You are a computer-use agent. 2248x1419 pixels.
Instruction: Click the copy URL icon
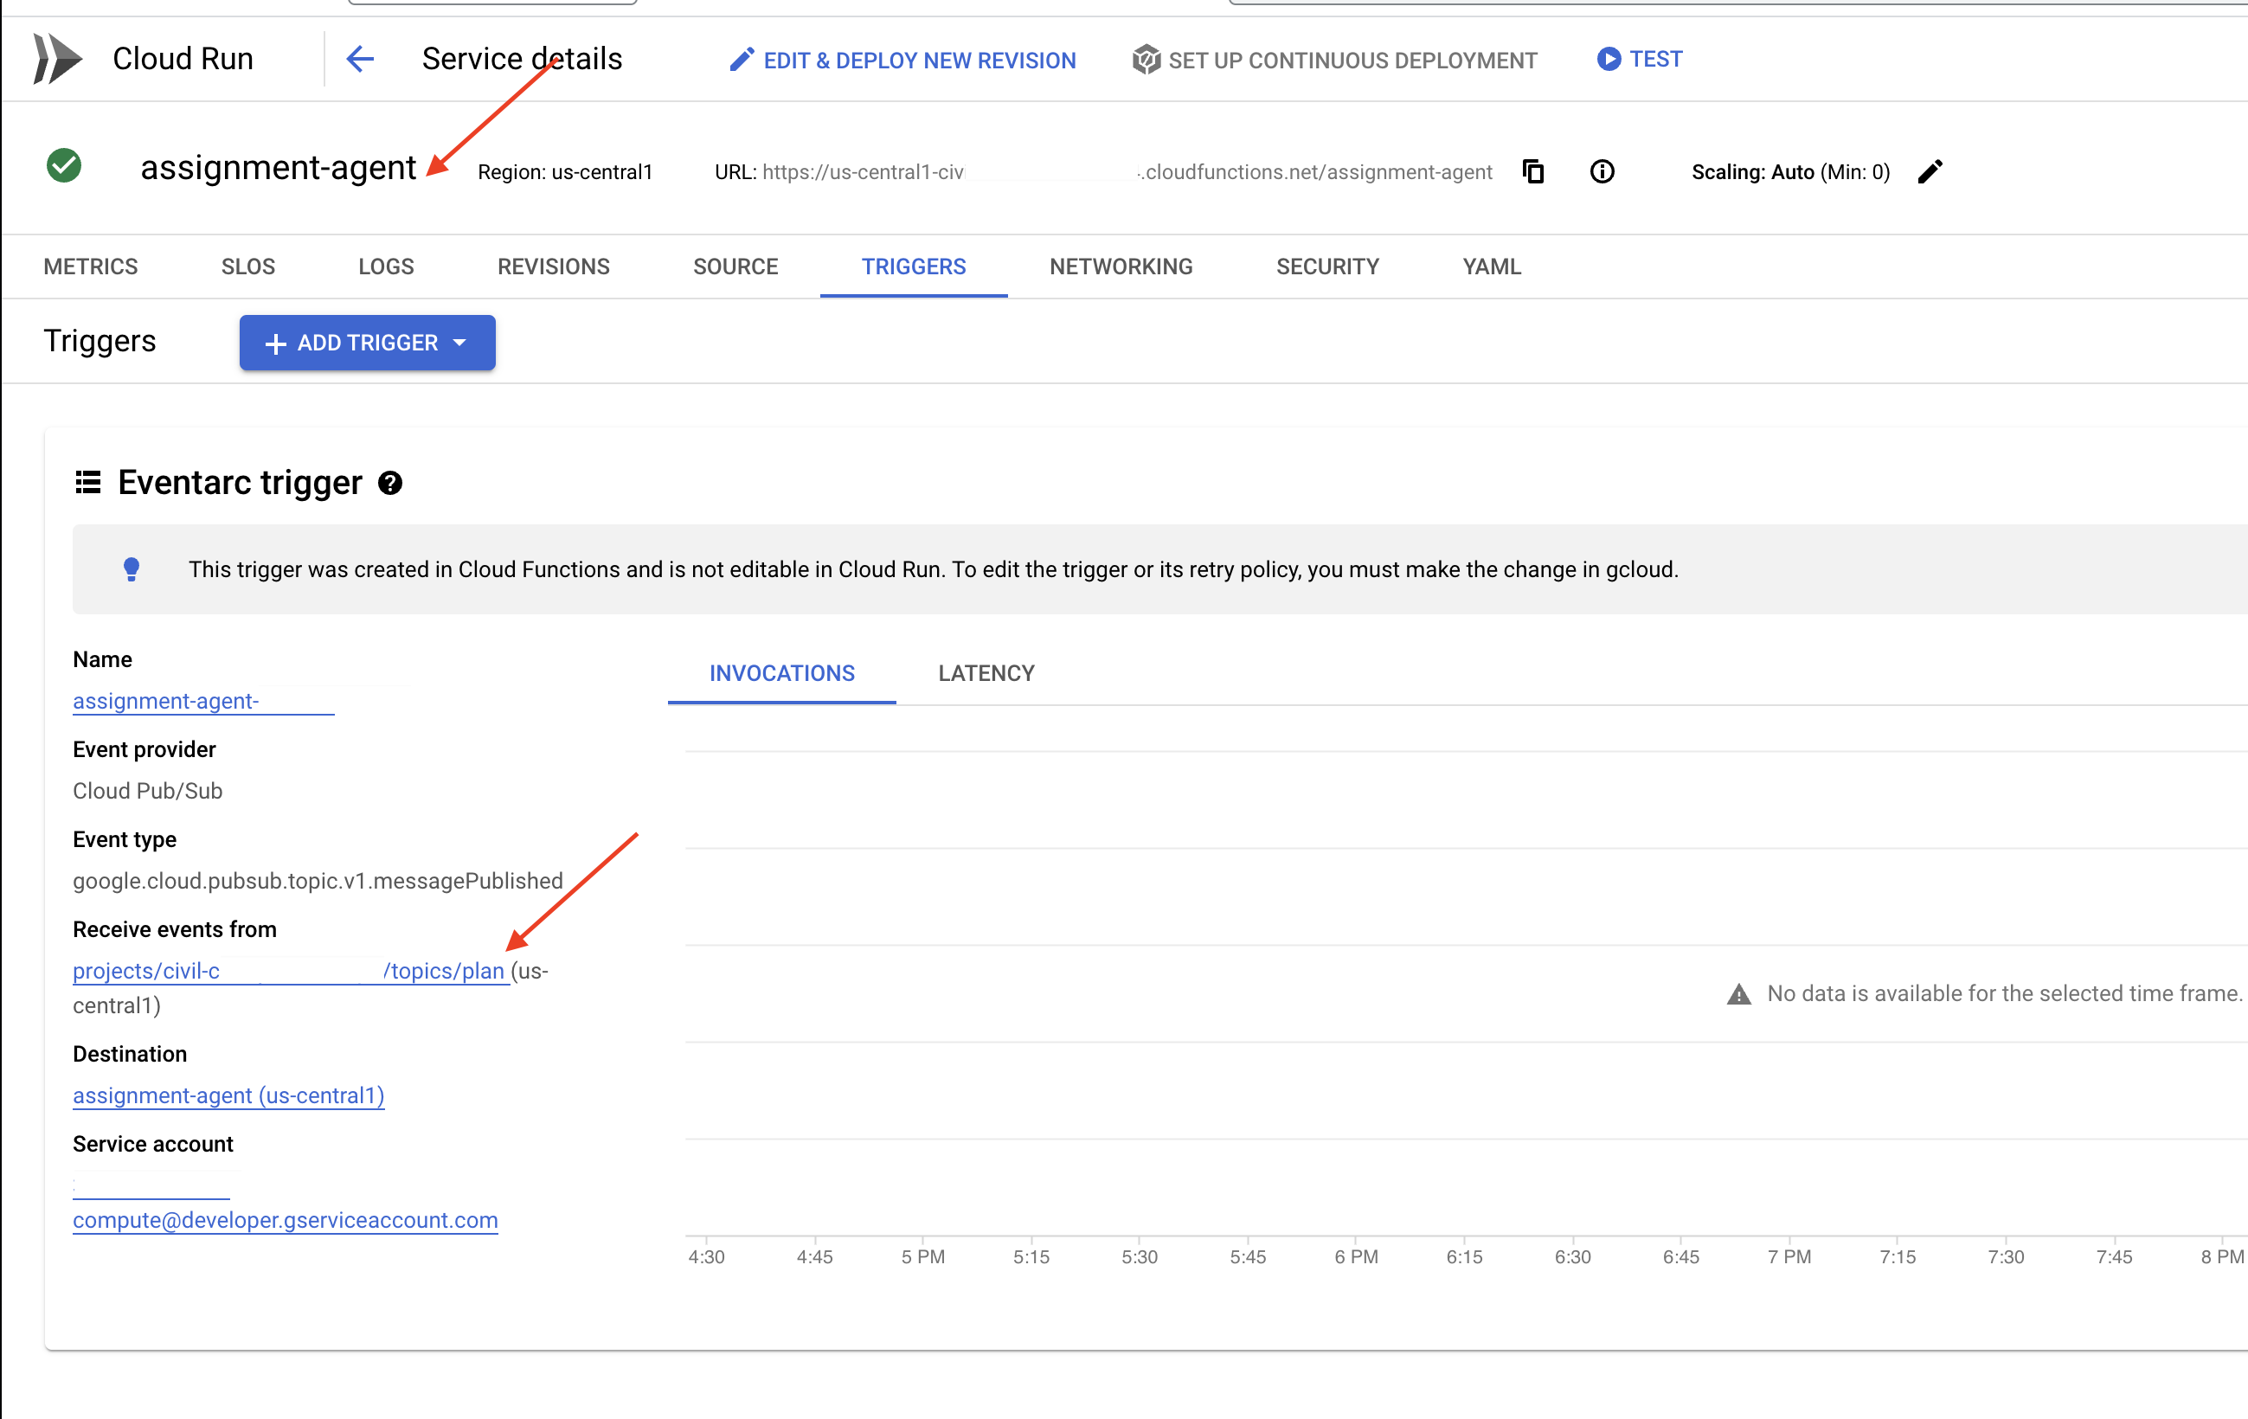point(1533,169)
